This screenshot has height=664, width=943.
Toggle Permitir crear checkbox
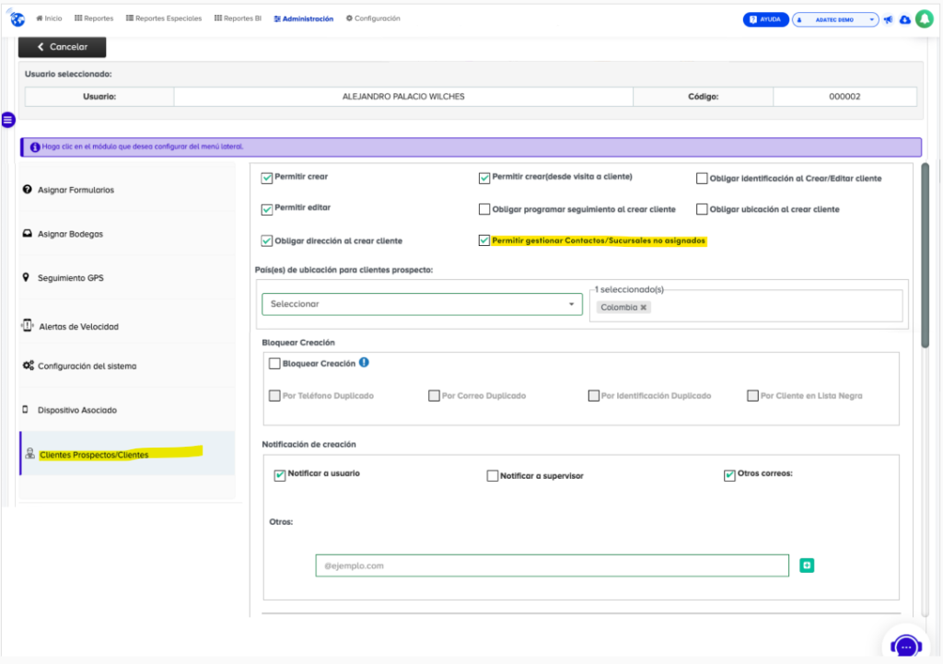(x=267, y=178)
